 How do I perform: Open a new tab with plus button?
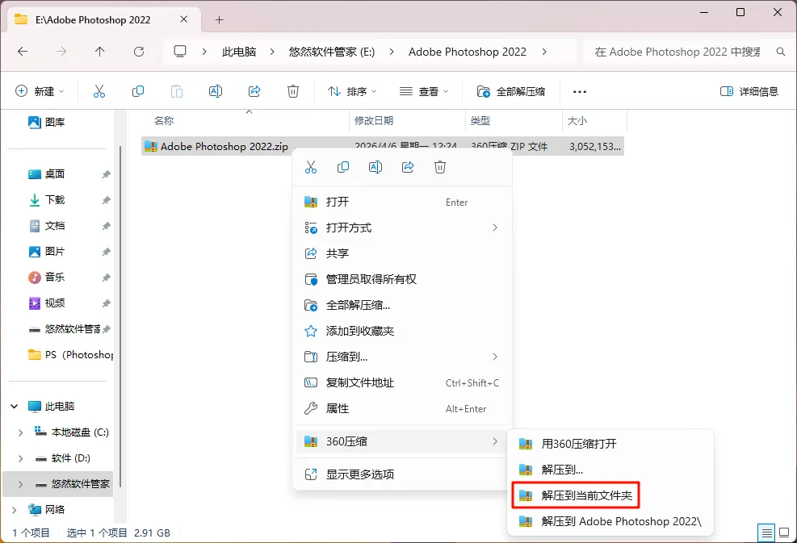(x=219, y=20)
